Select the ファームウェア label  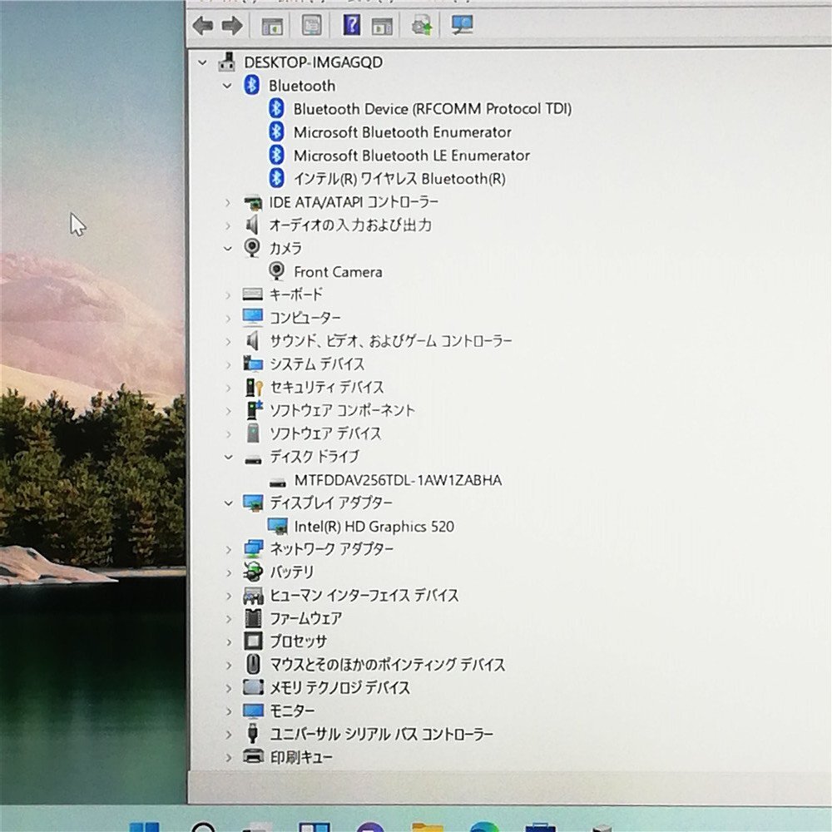[305, 619]
